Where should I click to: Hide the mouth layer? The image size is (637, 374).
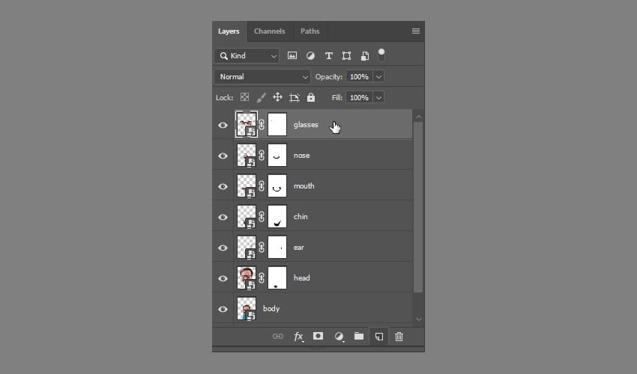(x=223, y=186)
